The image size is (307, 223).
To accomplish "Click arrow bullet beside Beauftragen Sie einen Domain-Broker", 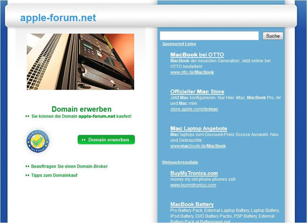I will pos(27,166).
